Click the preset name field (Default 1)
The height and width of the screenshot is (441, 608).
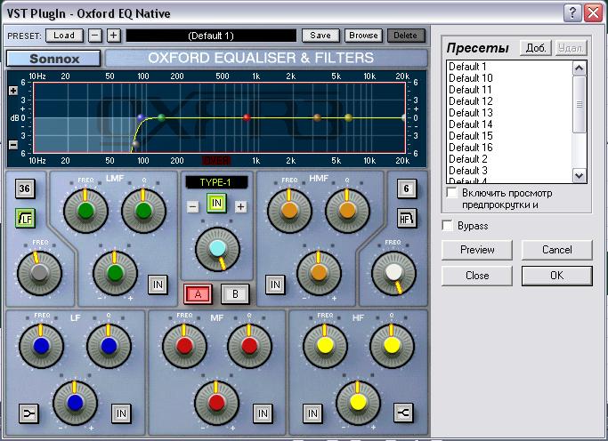click(x=211, y=36)
